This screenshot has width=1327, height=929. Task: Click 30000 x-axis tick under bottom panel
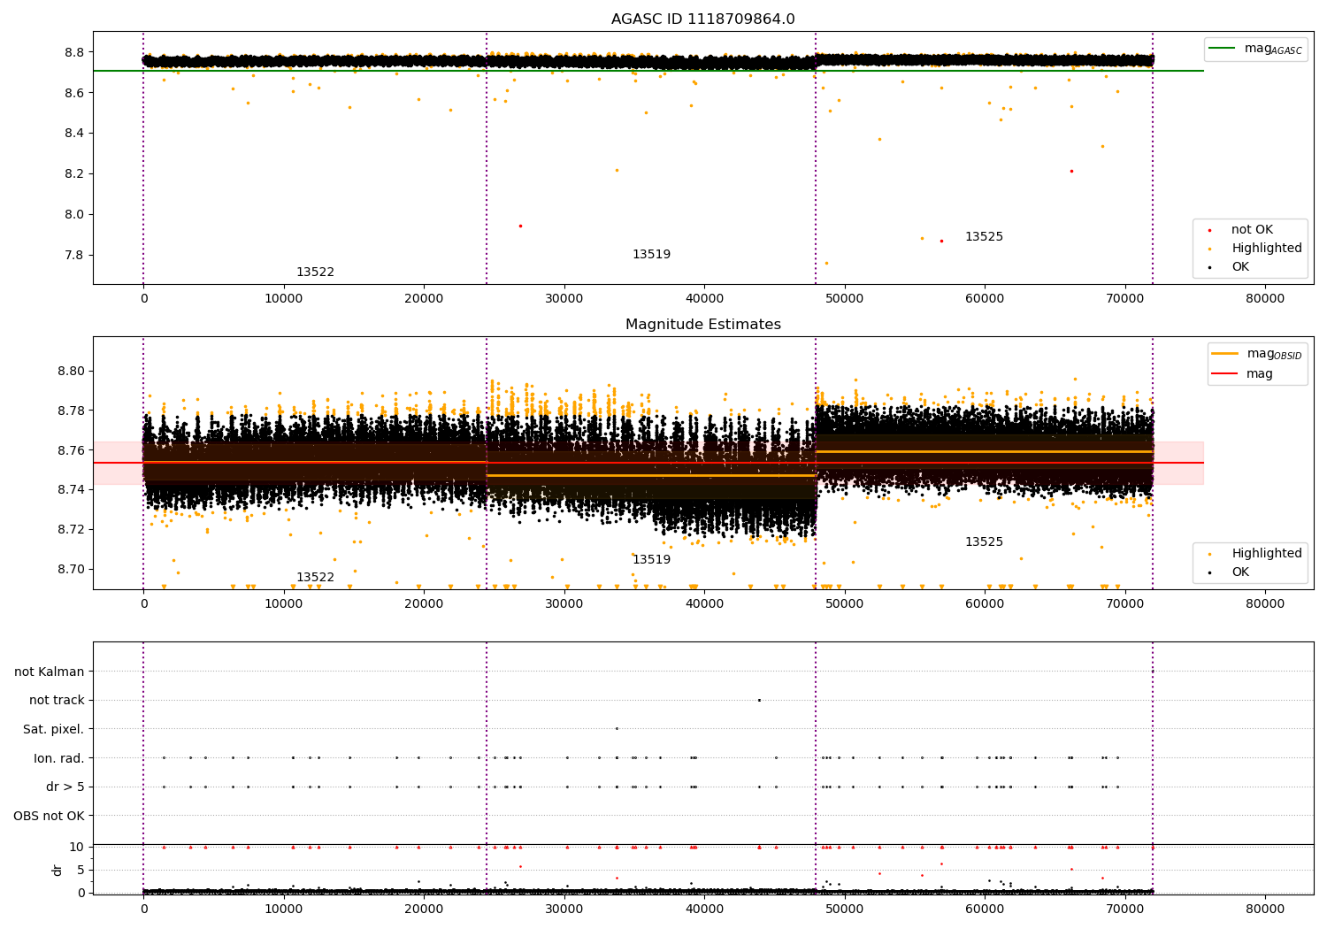564,909
